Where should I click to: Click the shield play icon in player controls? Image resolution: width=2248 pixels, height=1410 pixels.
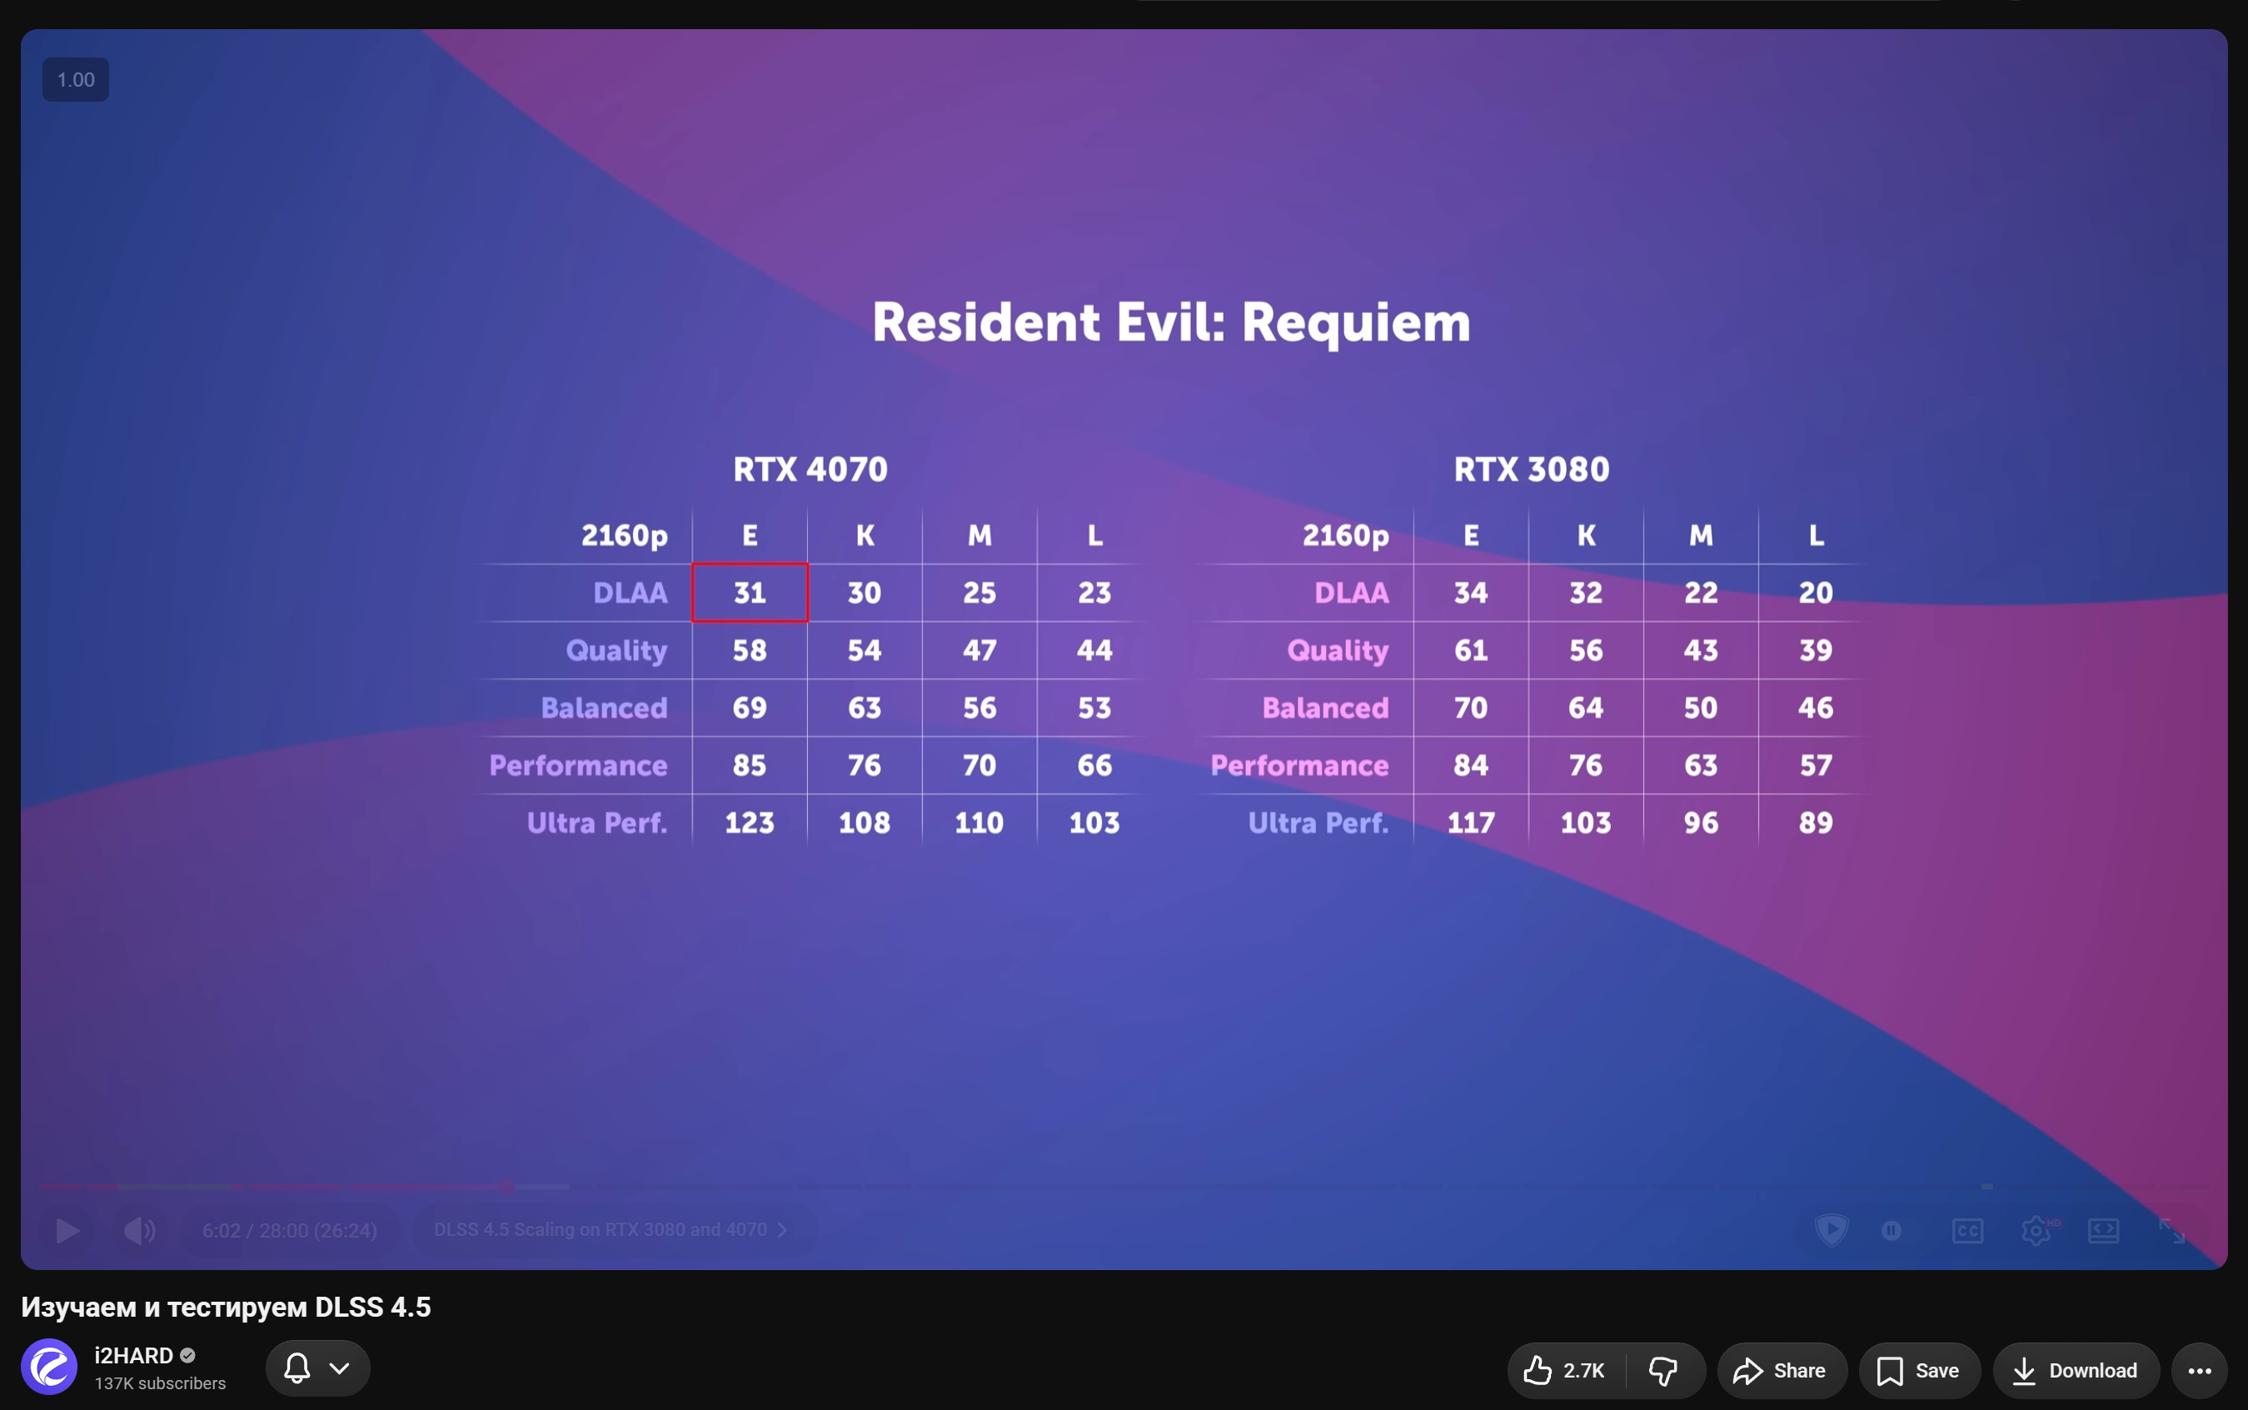tap(1832, 1230)
